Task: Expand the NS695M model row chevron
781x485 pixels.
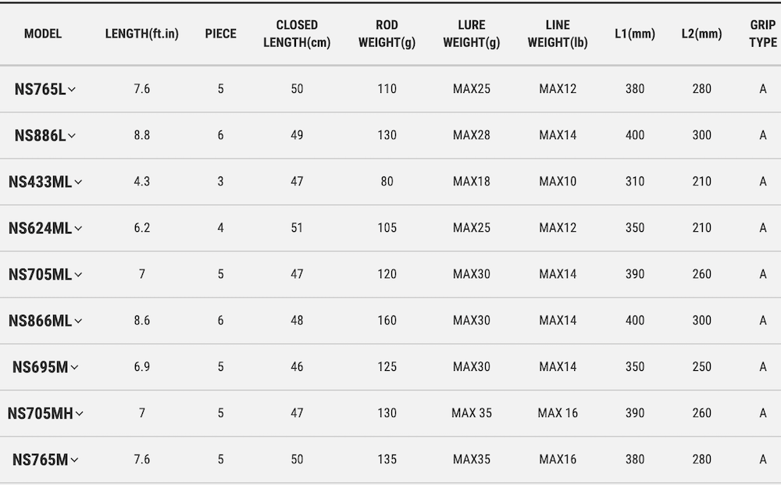Action: click(74, 367)
